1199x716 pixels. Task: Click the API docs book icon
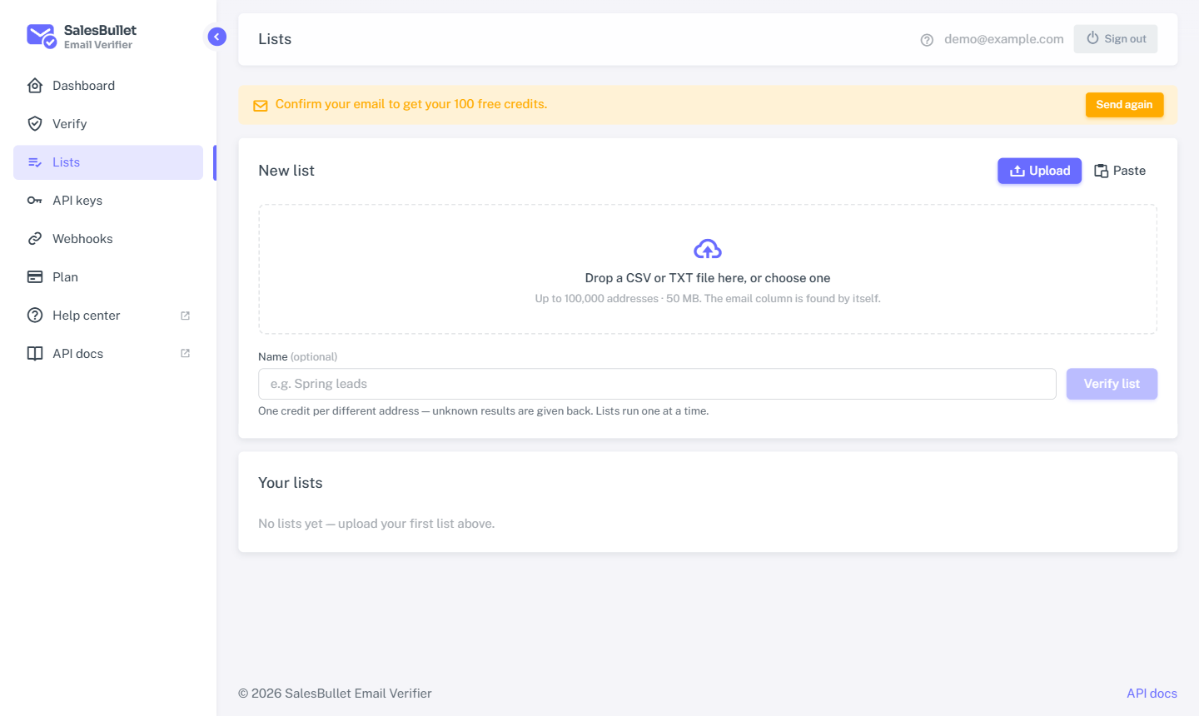[x=35, y=354]
